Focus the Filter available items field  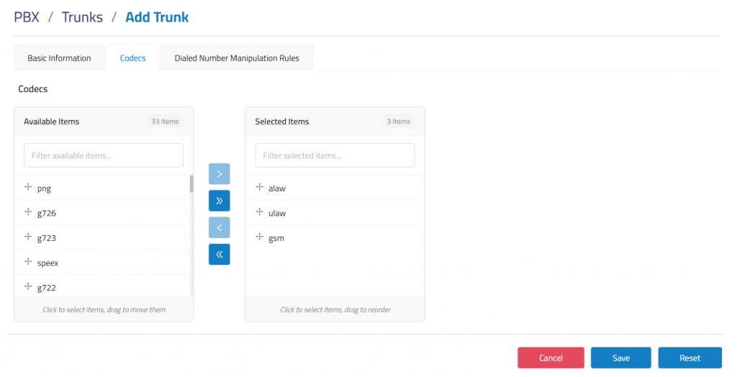[104, 155]
